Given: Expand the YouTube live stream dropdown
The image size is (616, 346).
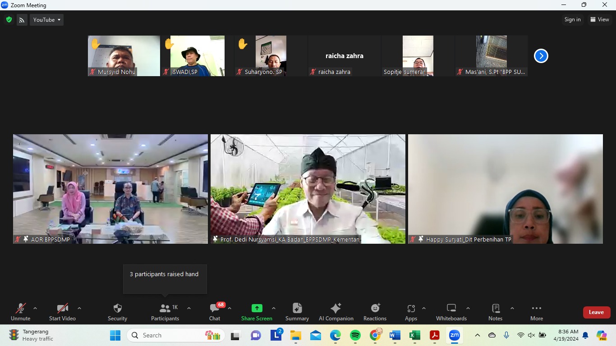Looking at the screenshot, I should click(46, 20).
